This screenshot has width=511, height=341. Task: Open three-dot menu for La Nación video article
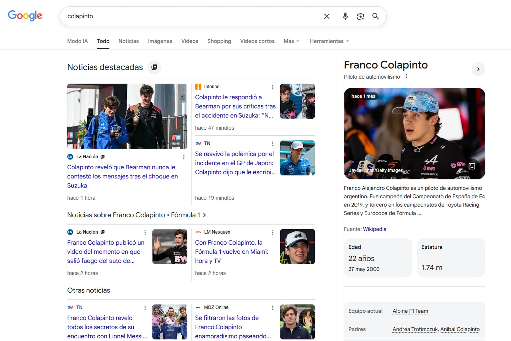145,232
